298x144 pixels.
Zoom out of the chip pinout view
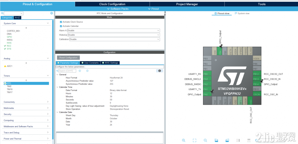(x=206, y=140)
